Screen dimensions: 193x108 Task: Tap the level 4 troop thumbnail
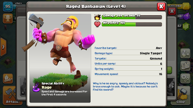(23, 86)
